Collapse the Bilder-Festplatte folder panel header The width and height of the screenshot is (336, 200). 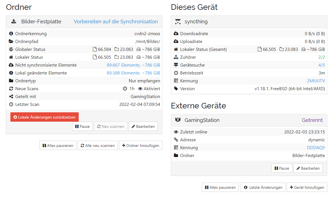(84, 22)
